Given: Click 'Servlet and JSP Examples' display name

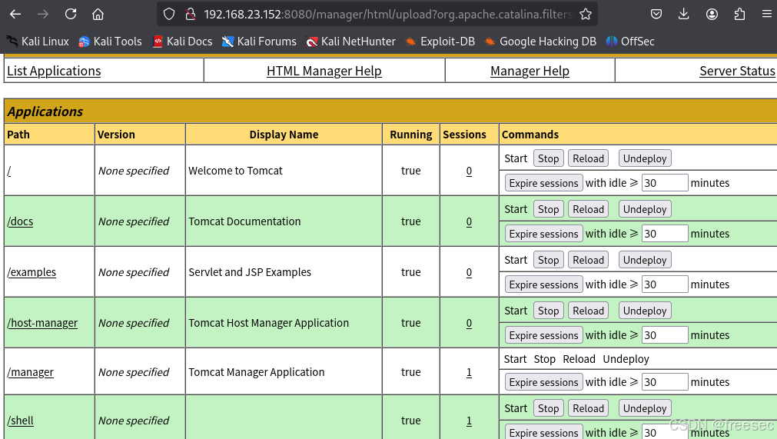Looking at the screenshot, I should (x=250, y=272).
